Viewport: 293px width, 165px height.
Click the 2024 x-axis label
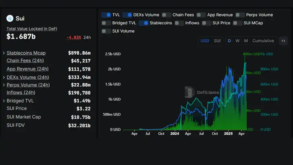(175, 134)
